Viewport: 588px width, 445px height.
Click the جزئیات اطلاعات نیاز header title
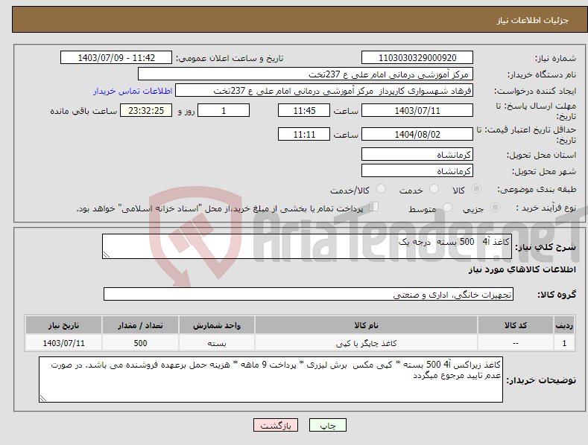coord(533,20)
